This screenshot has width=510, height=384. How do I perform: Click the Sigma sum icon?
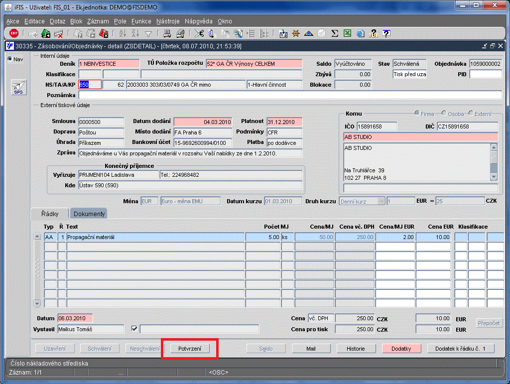[335, 33]
